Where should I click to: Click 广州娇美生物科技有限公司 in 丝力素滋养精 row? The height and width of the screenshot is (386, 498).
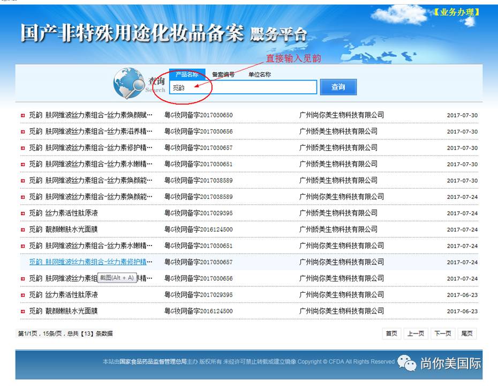coord(338,131)
